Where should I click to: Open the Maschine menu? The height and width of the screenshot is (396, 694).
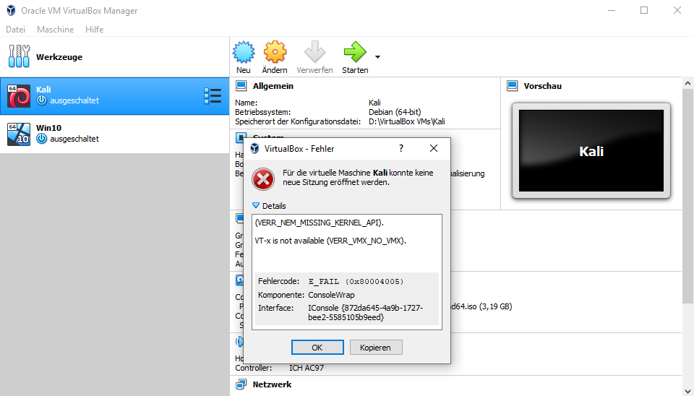(56, 30)
